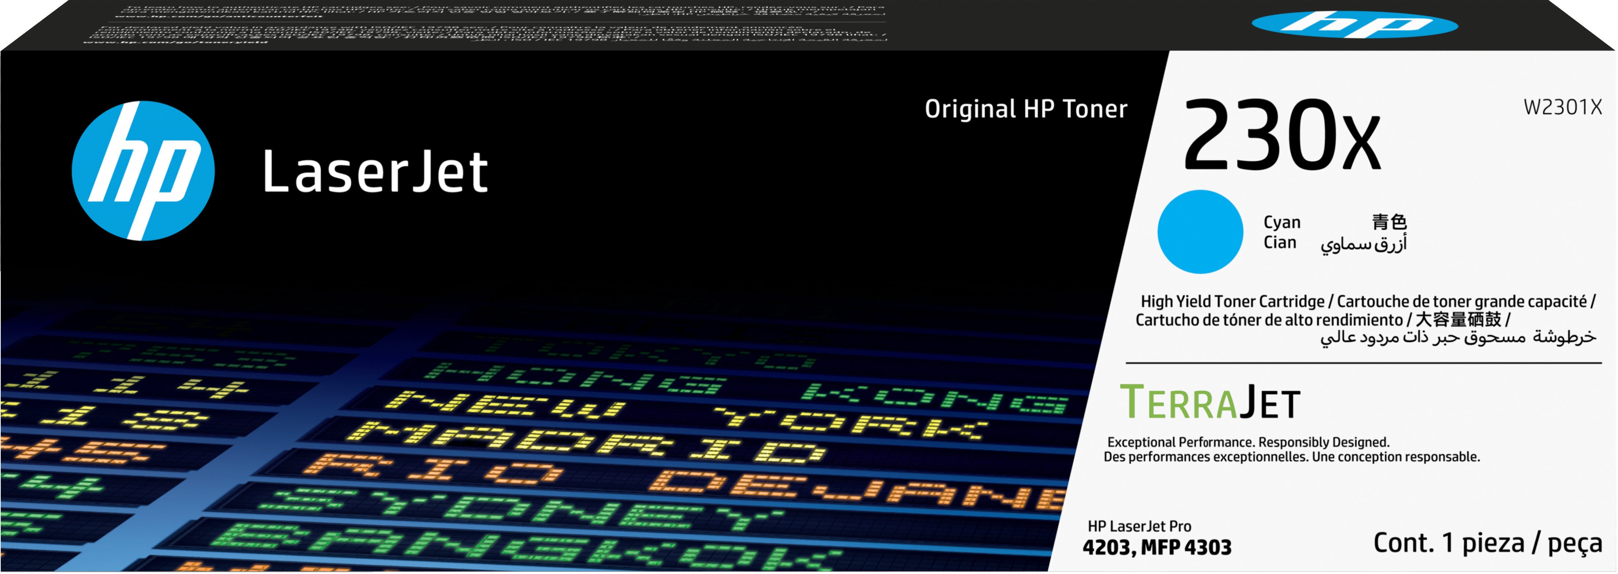1618x574 pixels.
Task: Click the large blue HP logo circle
Action: click(x=143, y=171)
